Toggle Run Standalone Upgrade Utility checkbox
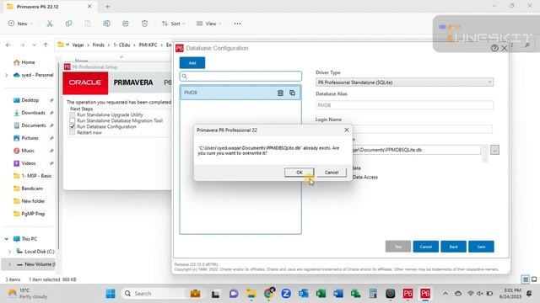540x303 pixels. click(73, 114)
